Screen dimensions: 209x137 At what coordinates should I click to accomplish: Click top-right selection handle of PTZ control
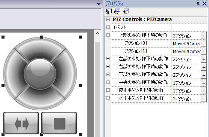(80, 37)
